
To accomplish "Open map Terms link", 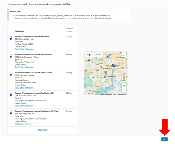I will pos(114,94).
